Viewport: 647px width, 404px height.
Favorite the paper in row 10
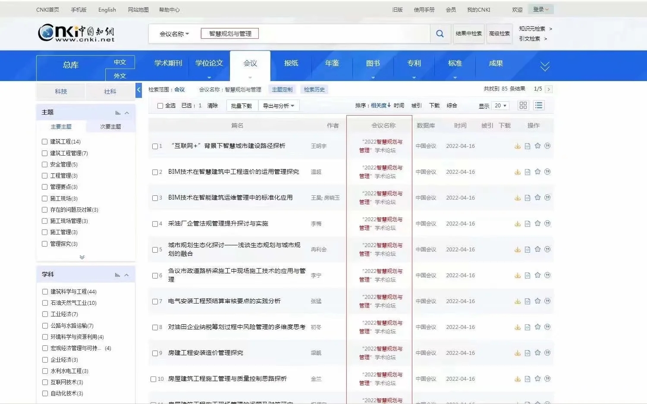click(x=537, y=379)
